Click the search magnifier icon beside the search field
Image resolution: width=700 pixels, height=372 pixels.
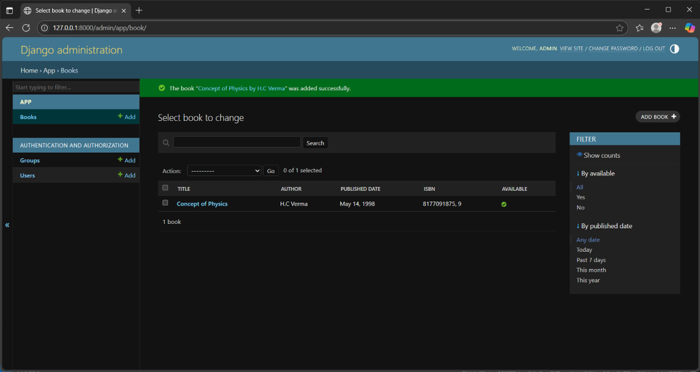166,143
